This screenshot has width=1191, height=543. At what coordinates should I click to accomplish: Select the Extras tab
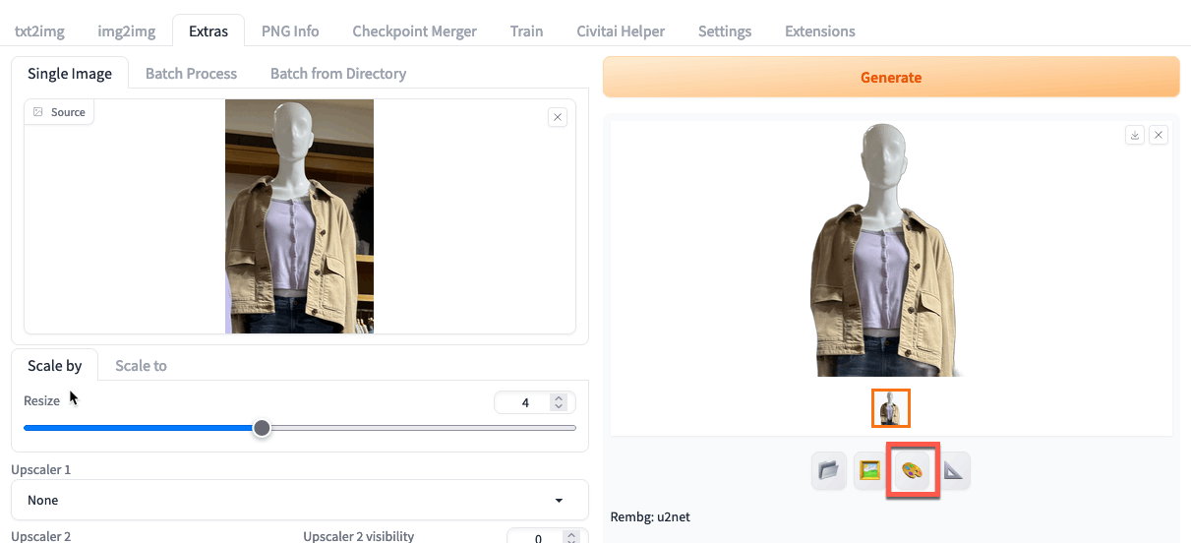pyautogui.click(x=208, y=30)
